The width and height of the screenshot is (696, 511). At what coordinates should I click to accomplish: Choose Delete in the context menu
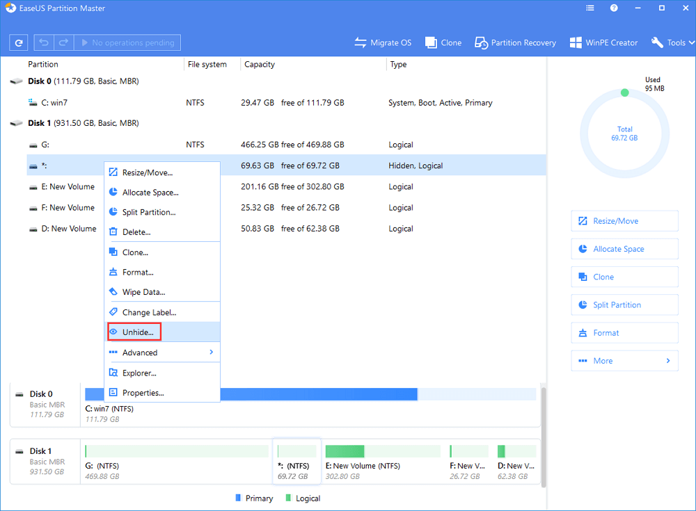pos(136,232)
